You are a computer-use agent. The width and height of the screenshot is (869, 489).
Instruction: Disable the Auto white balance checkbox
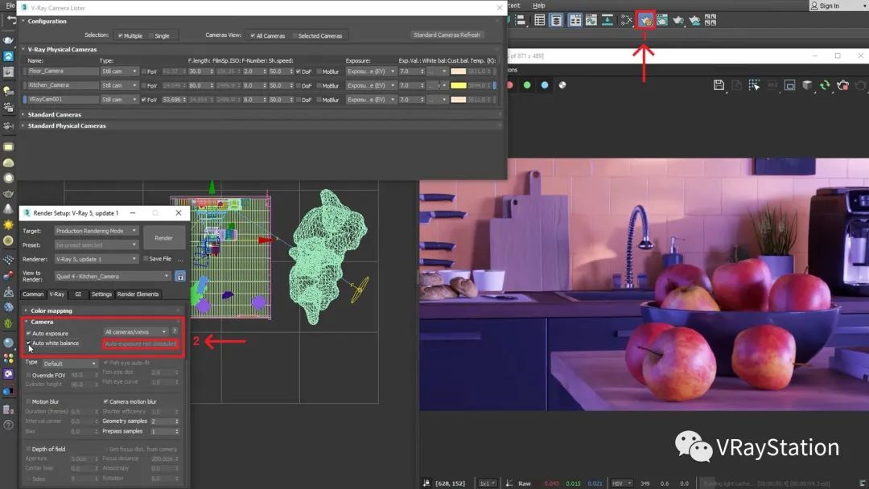pyautogui.click(x=29, y=343)
